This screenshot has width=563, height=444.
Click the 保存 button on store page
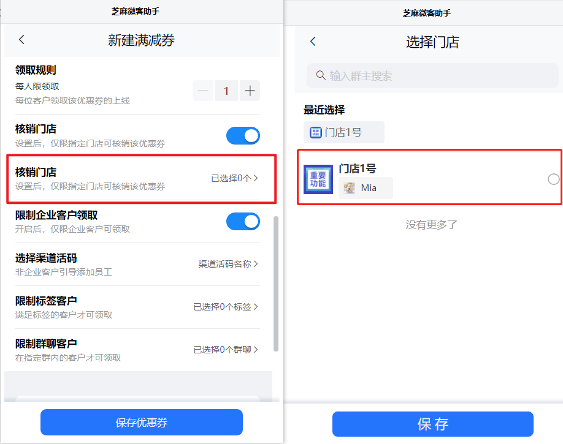tap(432, 424)
